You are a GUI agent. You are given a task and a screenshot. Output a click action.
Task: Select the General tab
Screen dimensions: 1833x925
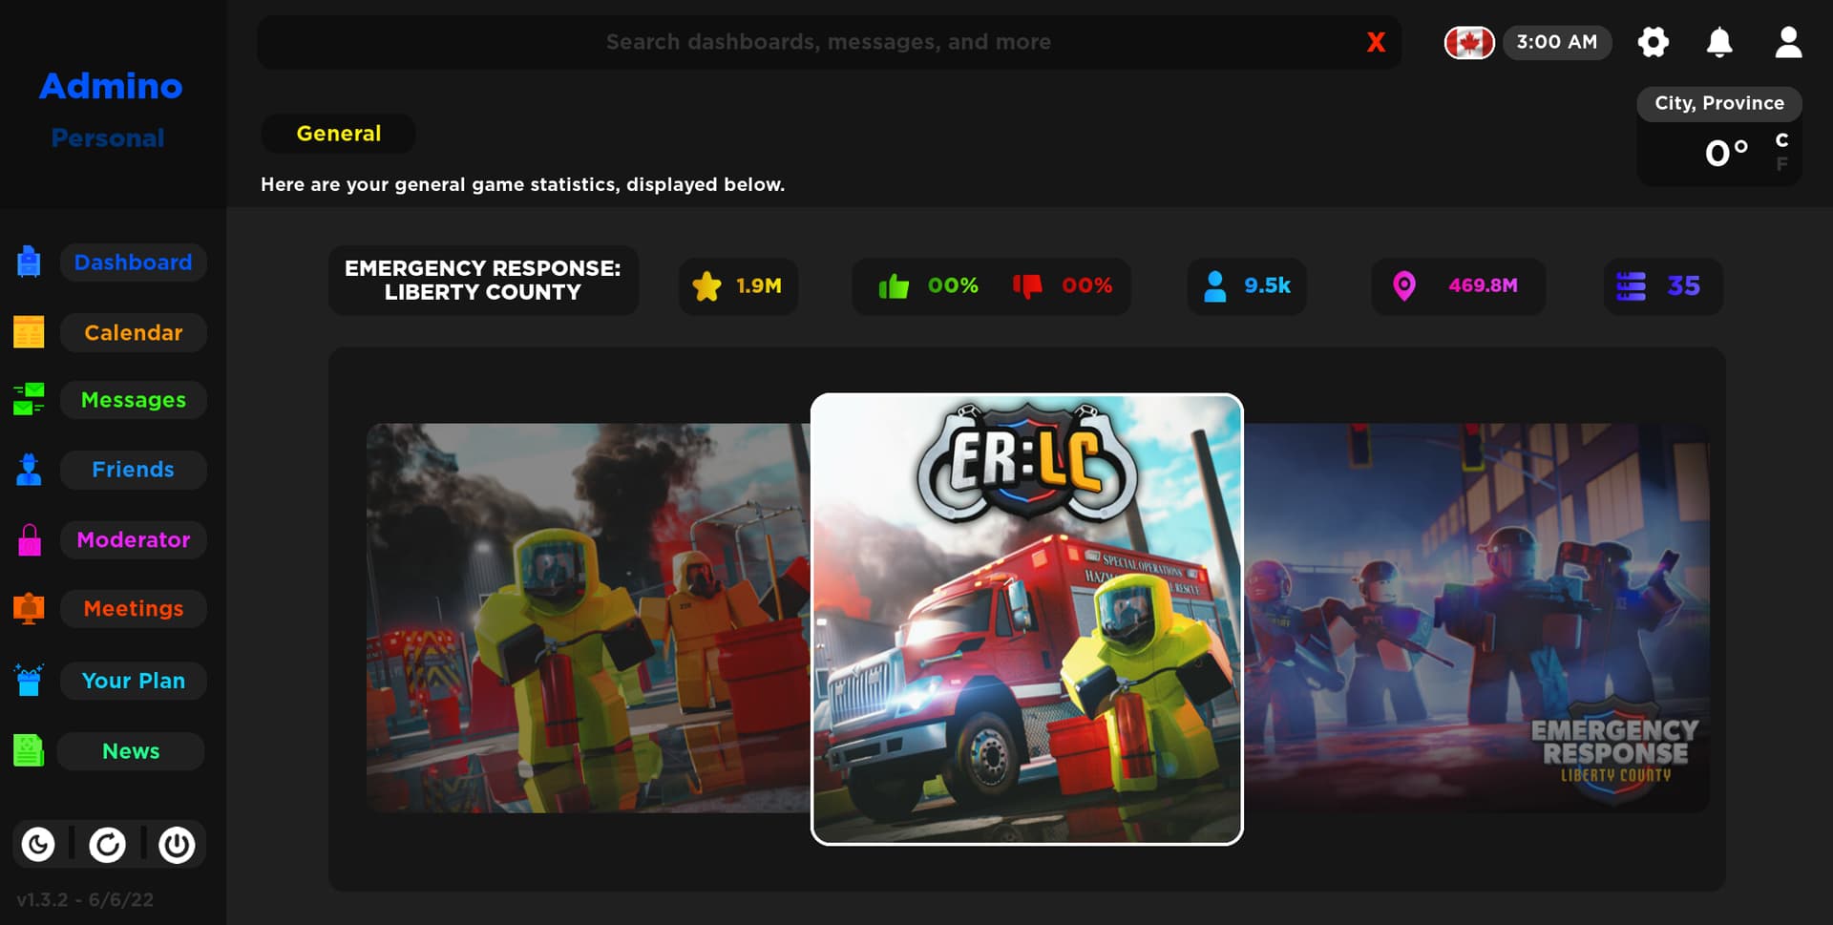click(338, 134)
